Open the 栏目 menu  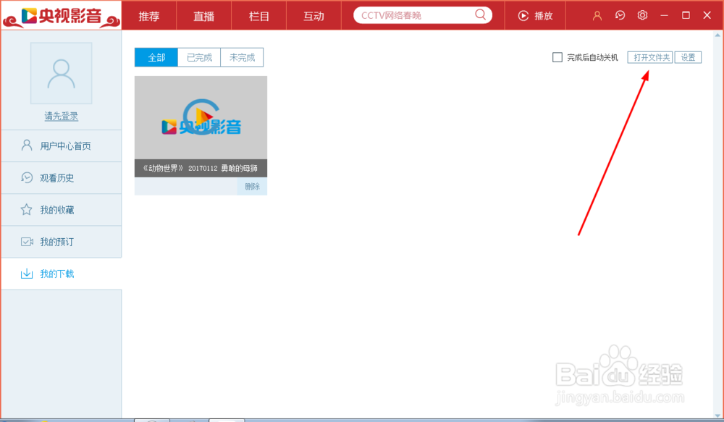(258, 16)
